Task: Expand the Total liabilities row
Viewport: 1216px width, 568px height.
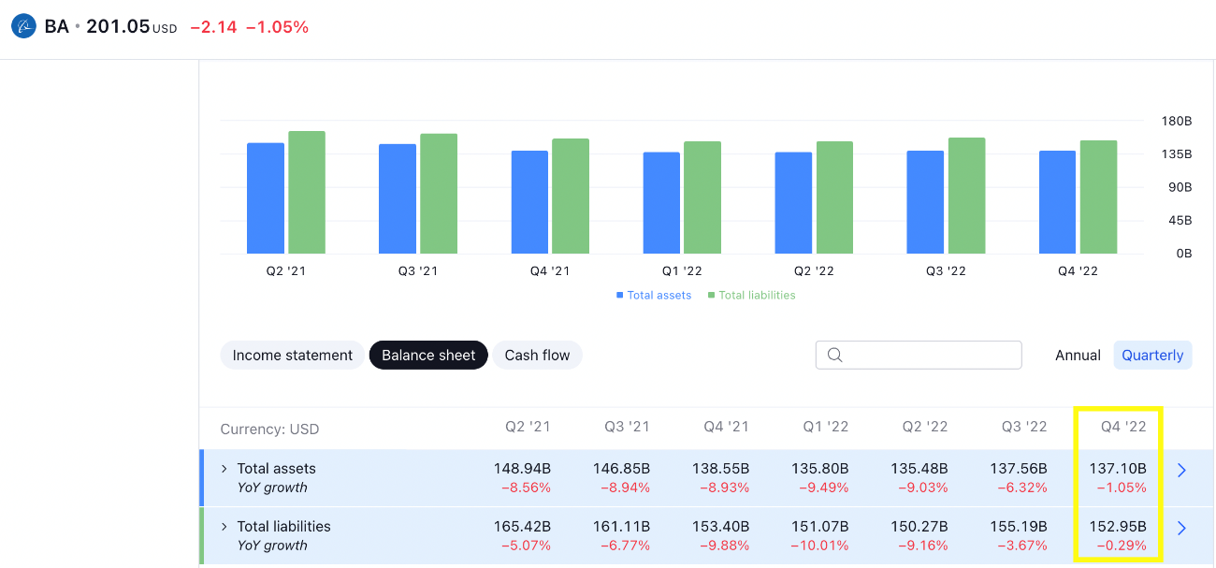Action: [224, 527]
